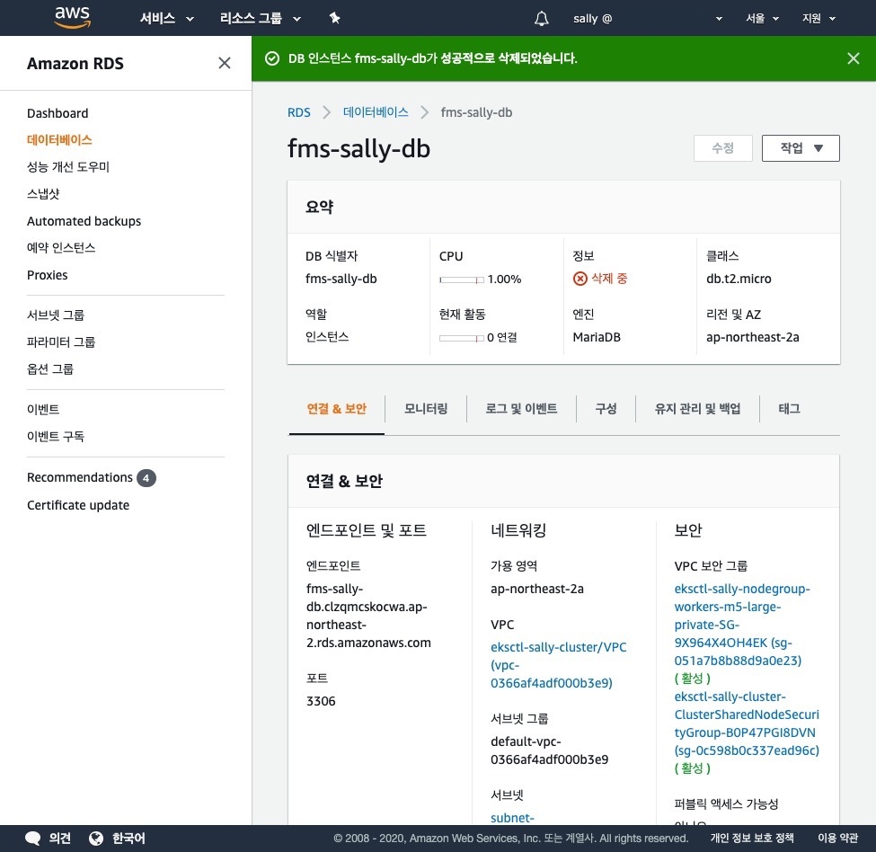This screenshot has width=876, height=852.
Task: Click the pin shortcut icon in top bar
Action: [x=334, y=18]
